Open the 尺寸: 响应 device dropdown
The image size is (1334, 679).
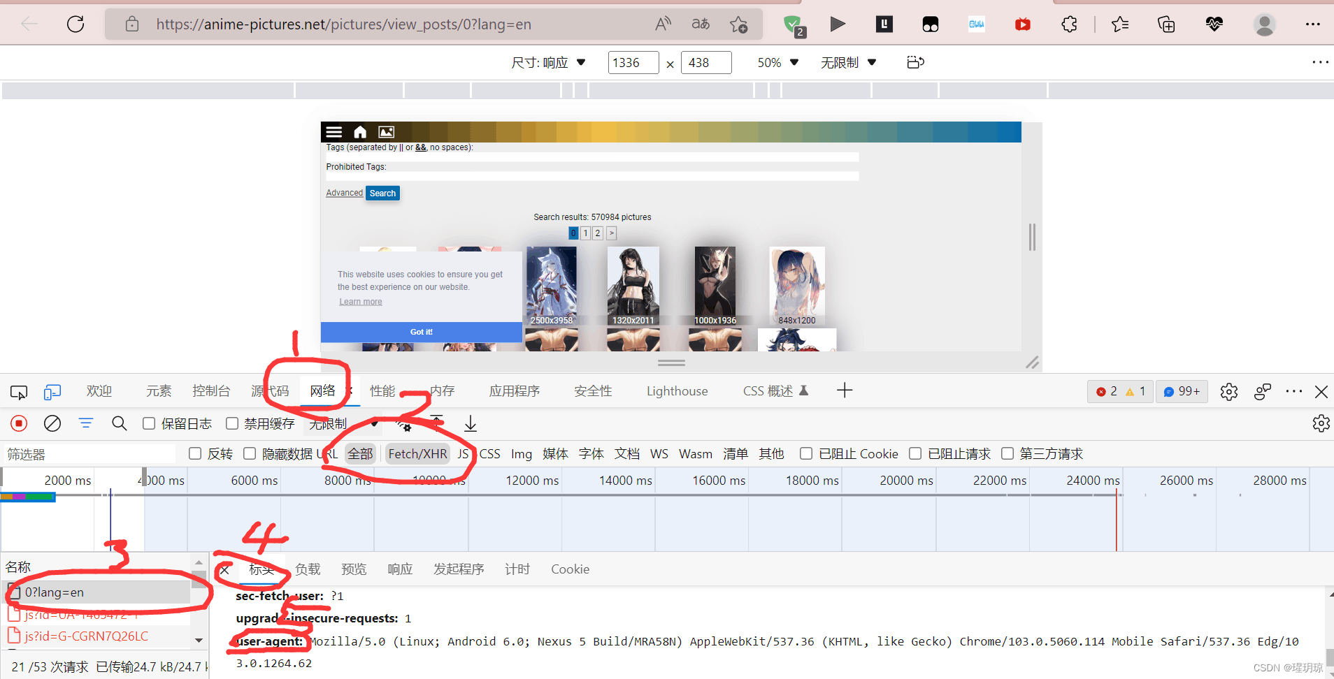(x=549, y=62)
